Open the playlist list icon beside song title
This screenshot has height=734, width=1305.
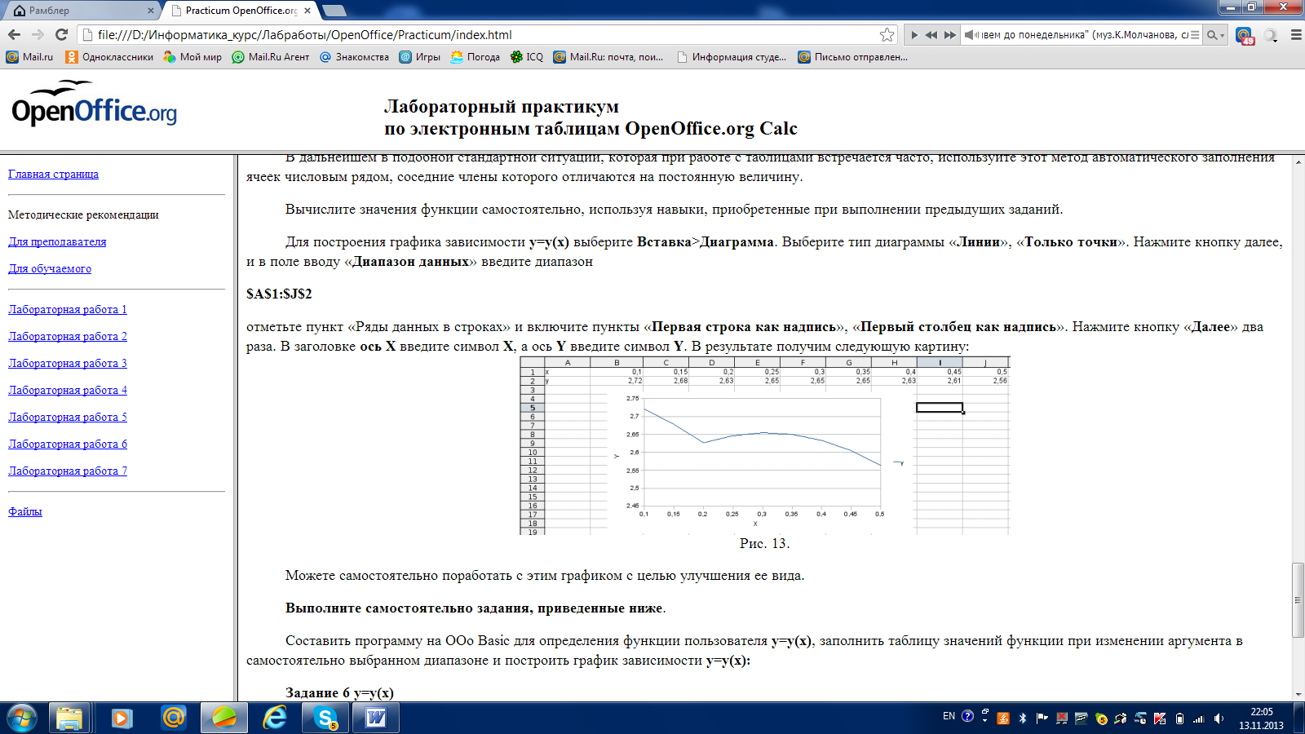tap(1195, 35)
